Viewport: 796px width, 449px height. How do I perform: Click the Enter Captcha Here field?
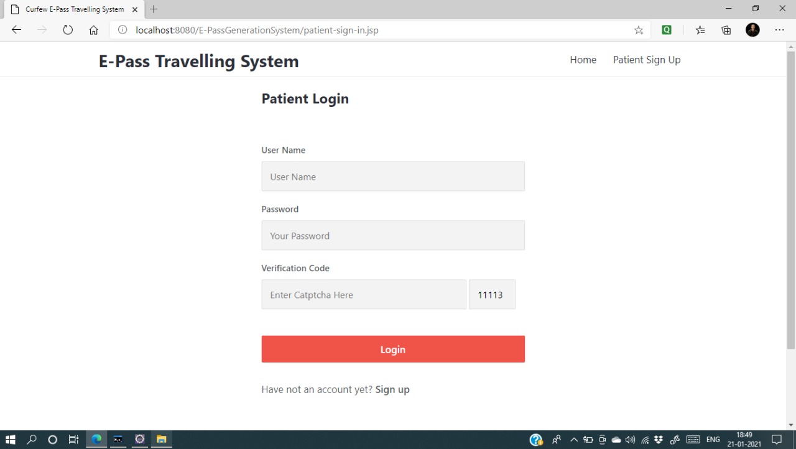click(364, 294)
